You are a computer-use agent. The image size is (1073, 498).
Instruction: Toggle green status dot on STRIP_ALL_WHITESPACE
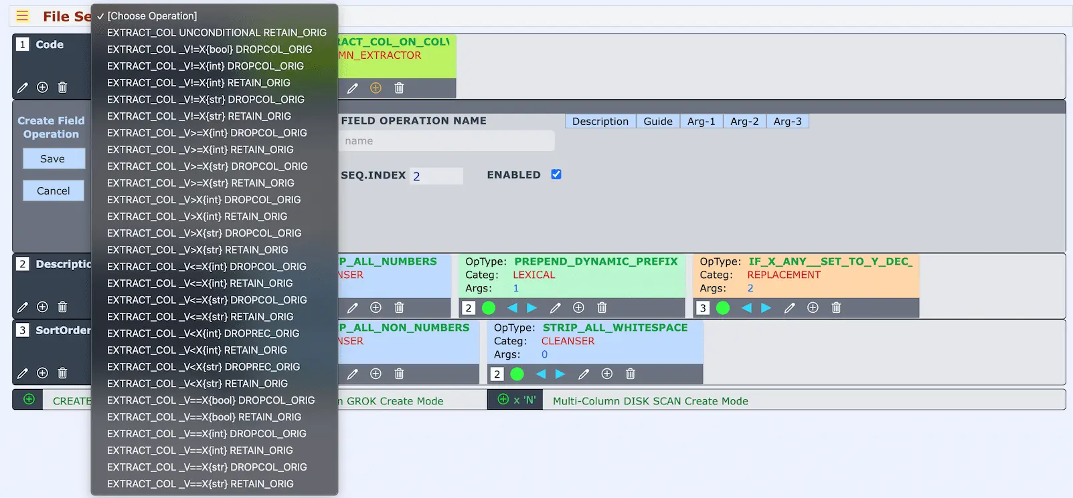point(517,374)
